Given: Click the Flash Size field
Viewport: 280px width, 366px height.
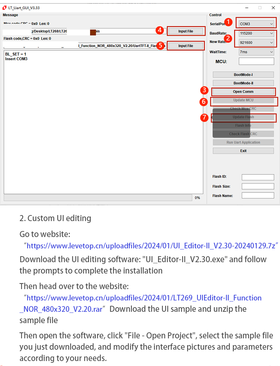Looking at the screenshot, I should coord(258,186).
